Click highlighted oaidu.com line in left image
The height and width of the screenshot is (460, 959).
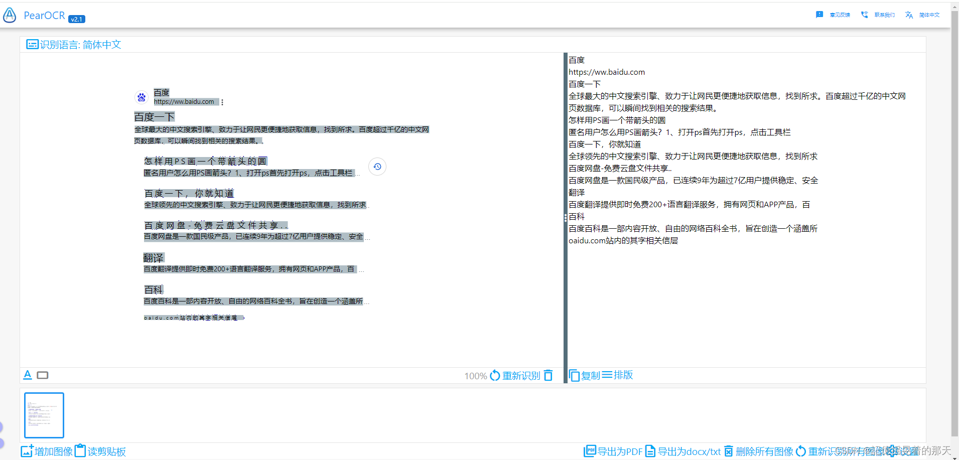(194, 318)
